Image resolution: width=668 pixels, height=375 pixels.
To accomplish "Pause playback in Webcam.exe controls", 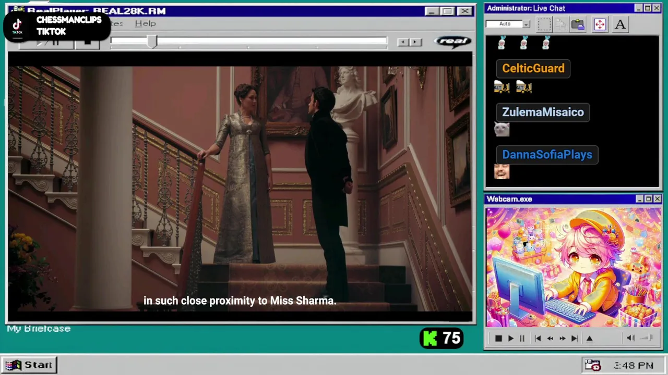I will [522, 339].
